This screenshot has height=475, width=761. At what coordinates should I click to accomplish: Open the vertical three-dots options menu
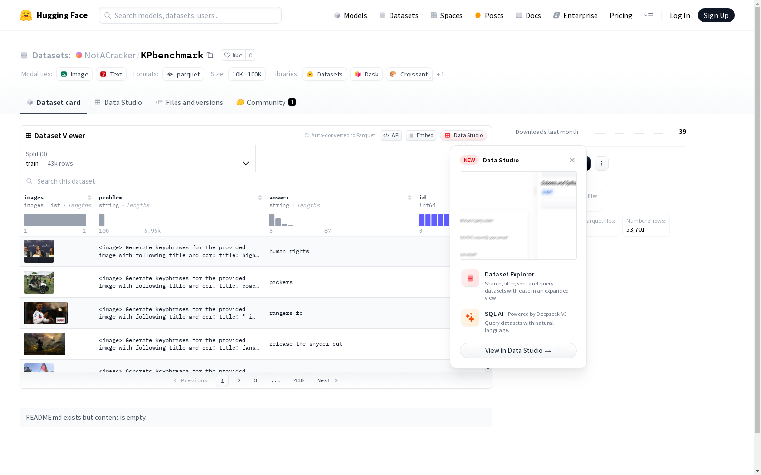coord(602,163)
